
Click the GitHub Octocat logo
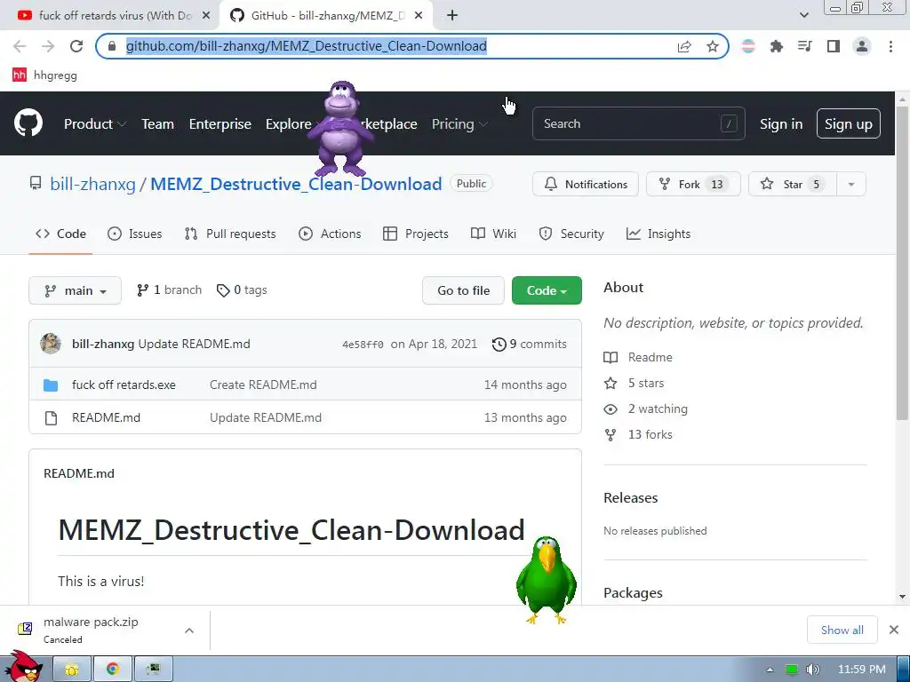[x=28, y=123]
